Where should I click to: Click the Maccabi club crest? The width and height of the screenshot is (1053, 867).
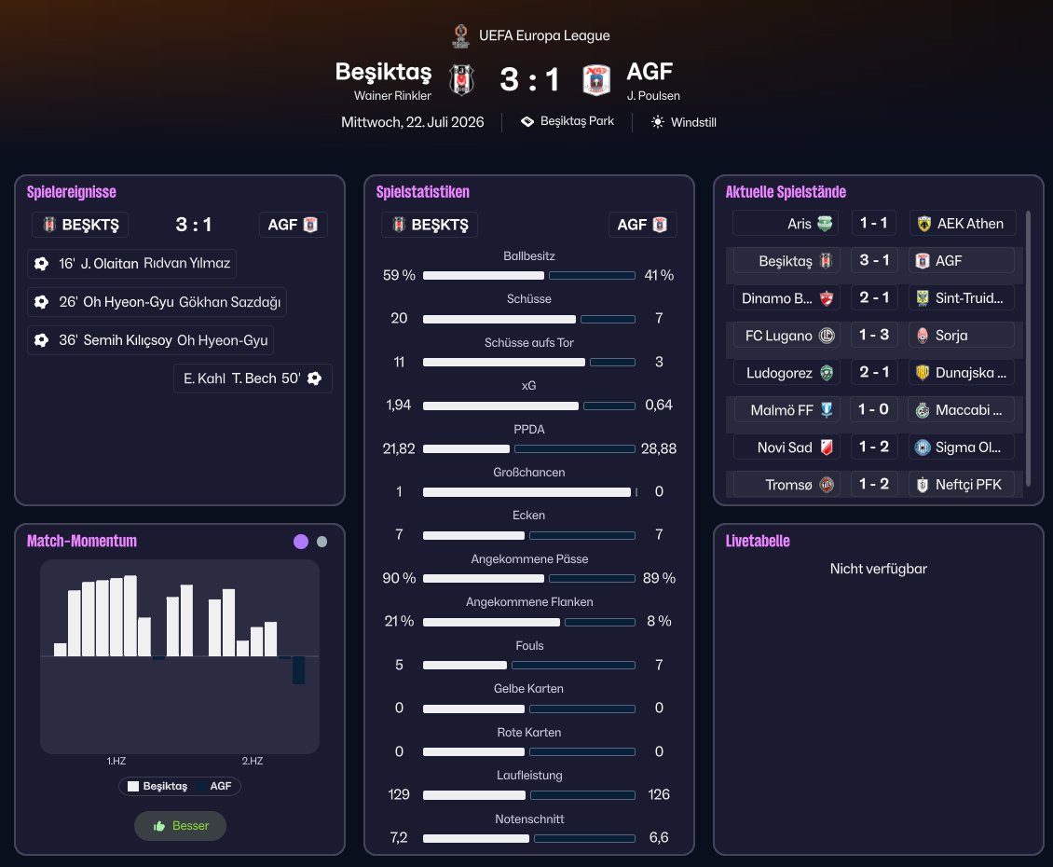pyautogui.click(x=923, y=410)
